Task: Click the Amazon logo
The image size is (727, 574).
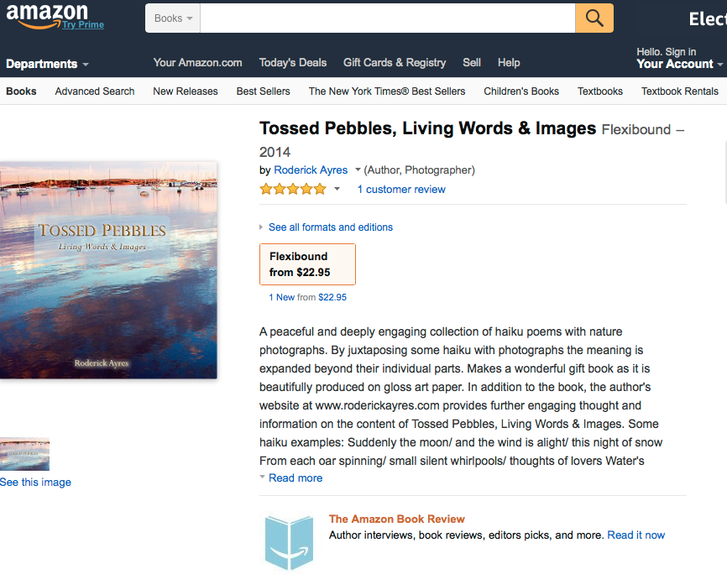Action: tap(46, 14)
